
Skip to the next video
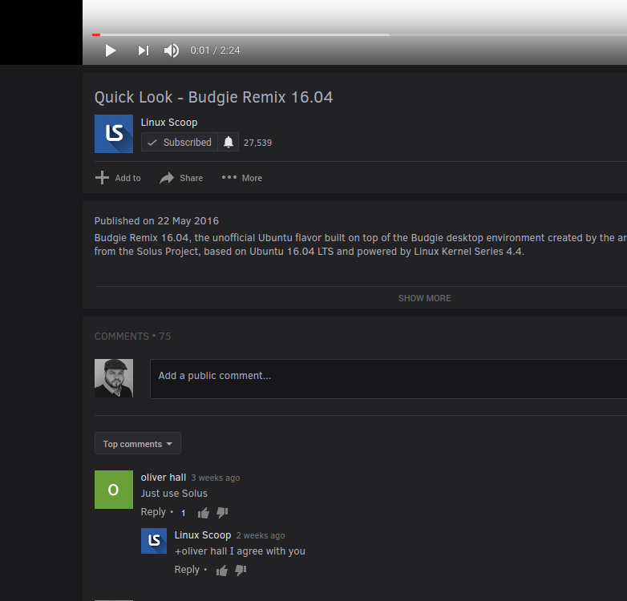[x=144, y=50]
